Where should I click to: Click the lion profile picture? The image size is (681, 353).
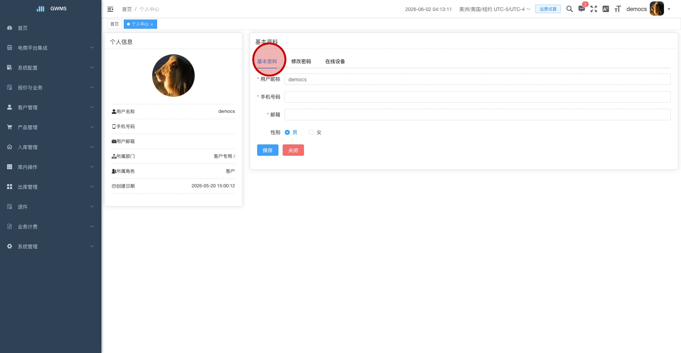[x=173, y=76]
